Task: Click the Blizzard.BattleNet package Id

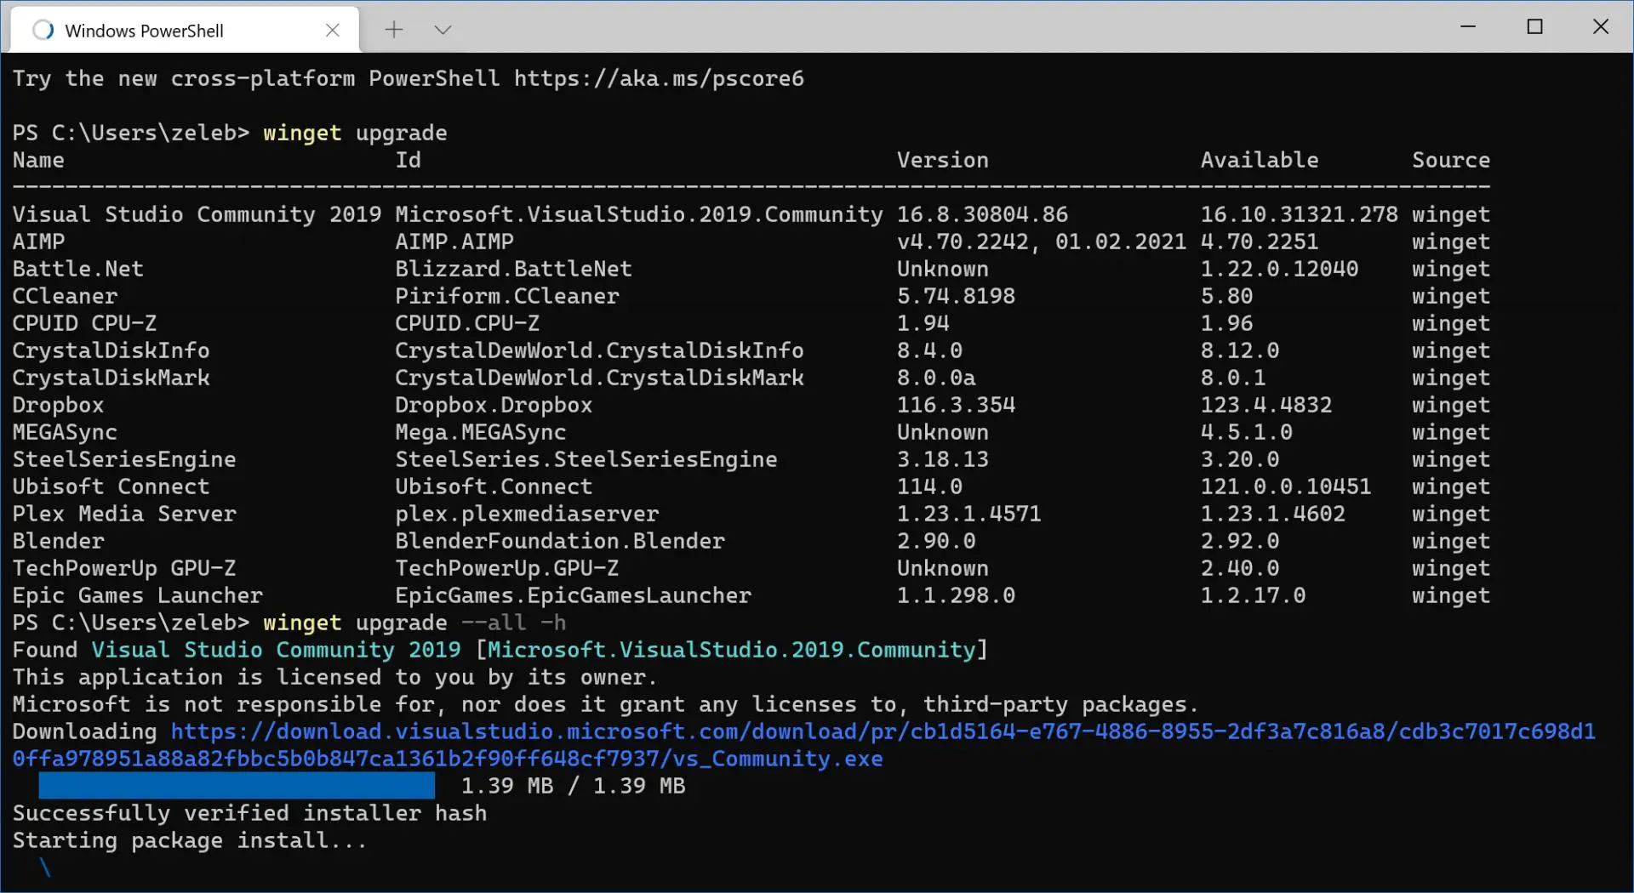Action: tap(513, 269)
